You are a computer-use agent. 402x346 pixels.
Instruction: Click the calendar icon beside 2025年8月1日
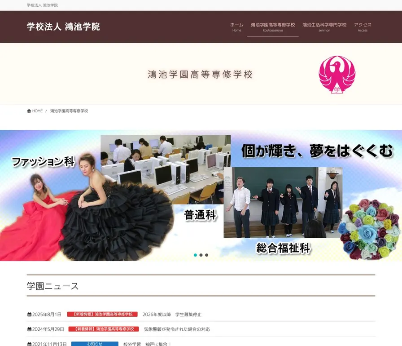pos(29,315)
